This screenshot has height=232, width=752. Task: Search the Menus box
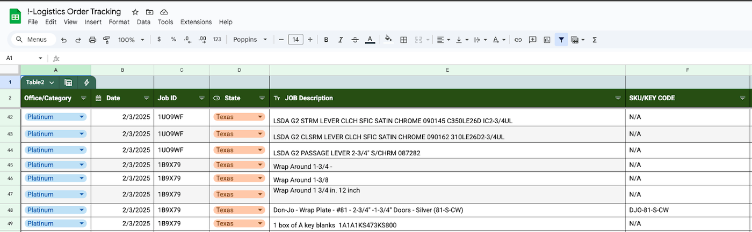pos(34,40)
